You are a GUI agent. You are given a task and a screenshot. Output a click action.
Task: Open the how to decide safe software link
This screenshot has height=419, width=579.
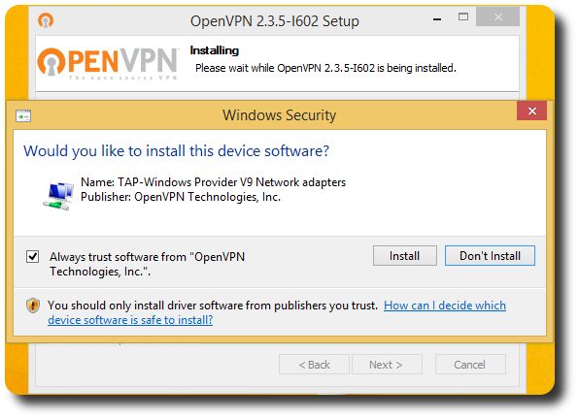click(x=277, y=312)
